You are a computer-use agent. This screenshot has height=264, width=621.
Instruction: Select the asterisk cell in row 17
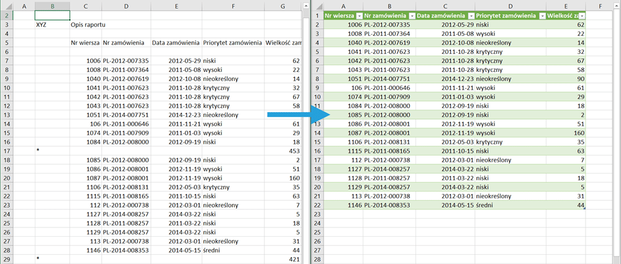point(52,151)
